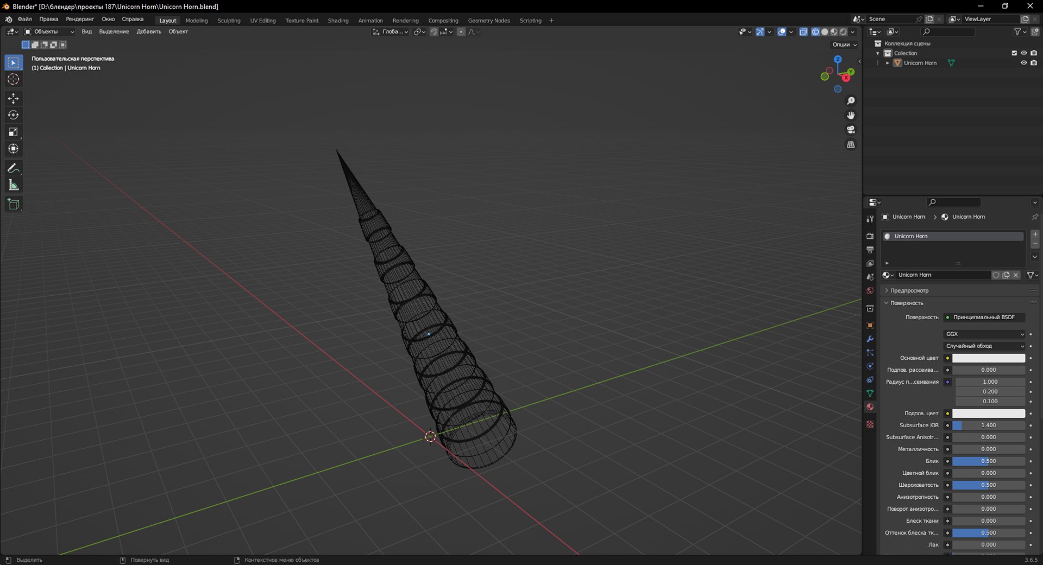Toggle viewport overlays display
Screen dimensions: 1043x565
[x=782, y=32]
